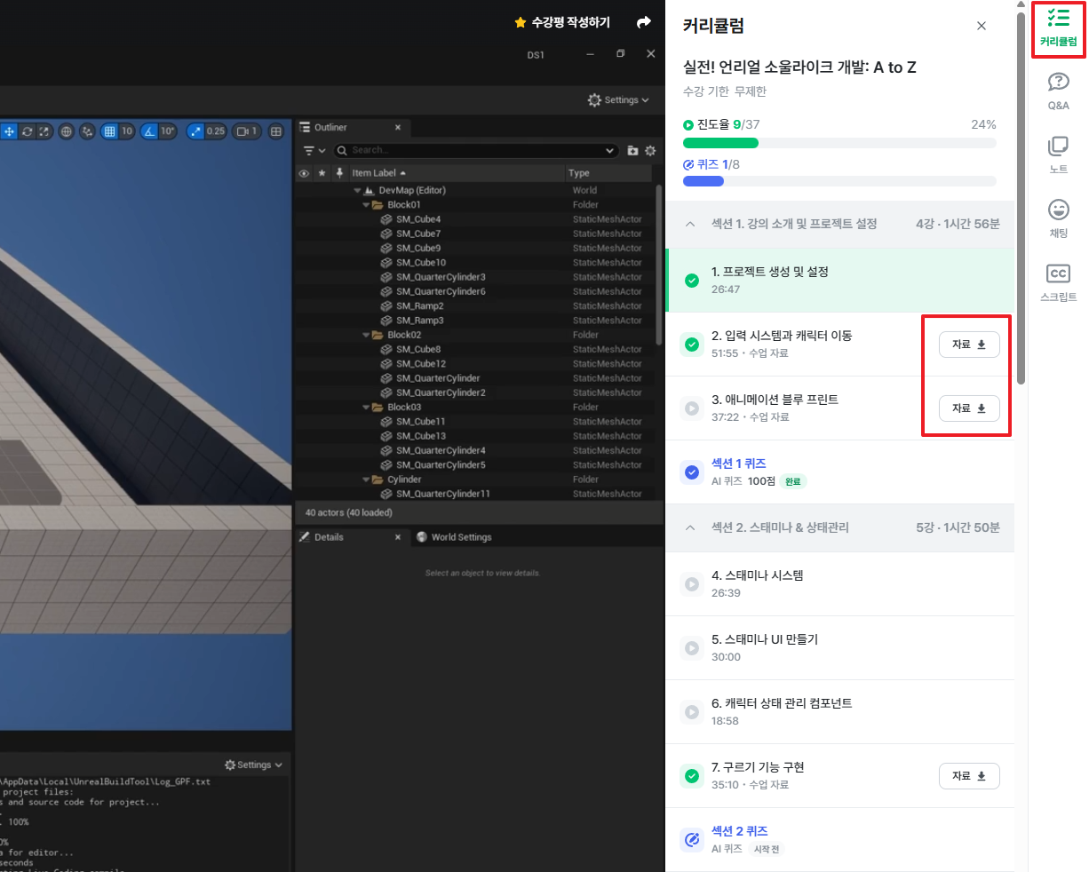Collapse the Block01 folder
1089x872 pixels.
coord(366,205)
